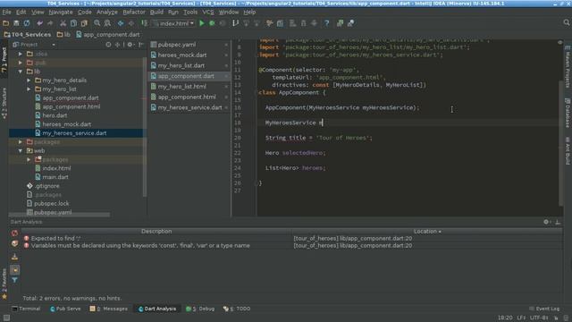Click the Cut scissors icon

63,23
